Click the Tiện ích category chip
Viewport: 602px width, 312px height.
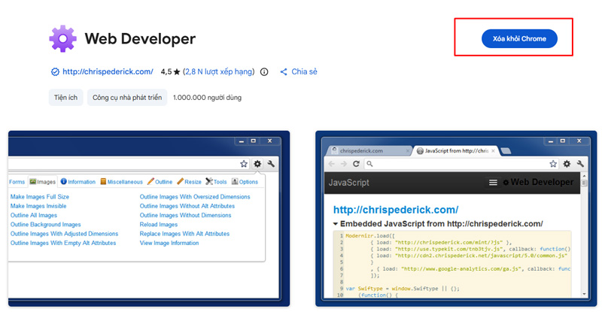65,98
